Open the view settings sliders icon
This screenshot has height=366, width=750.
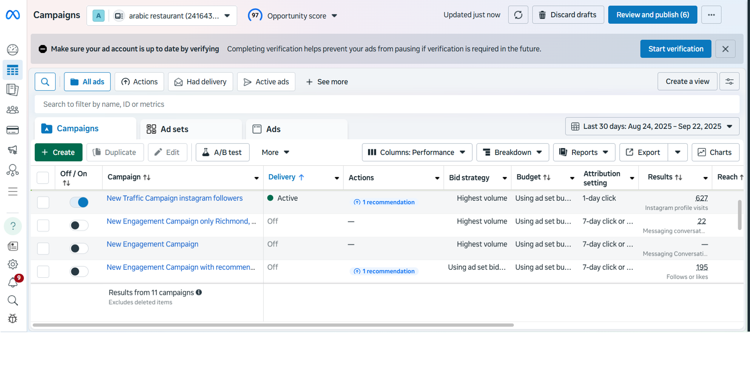coord(729,81)
